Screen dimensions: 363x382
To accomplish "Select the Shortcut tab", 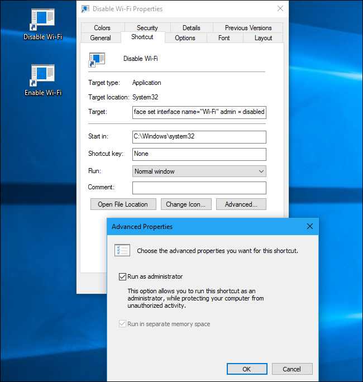I will 142,37.
